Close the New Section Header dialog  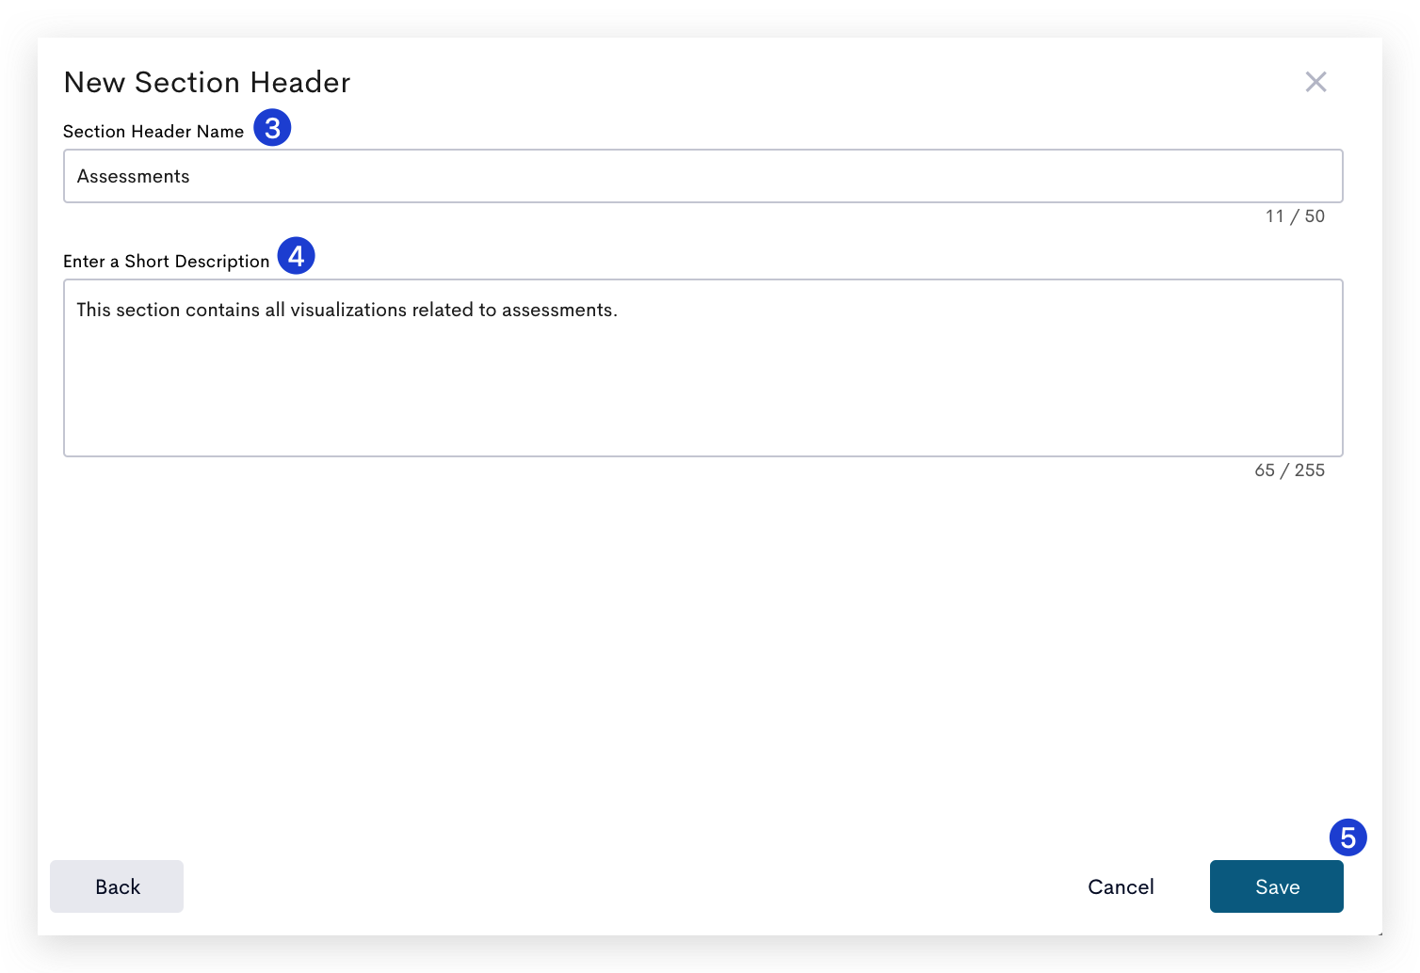(1315, 82)
